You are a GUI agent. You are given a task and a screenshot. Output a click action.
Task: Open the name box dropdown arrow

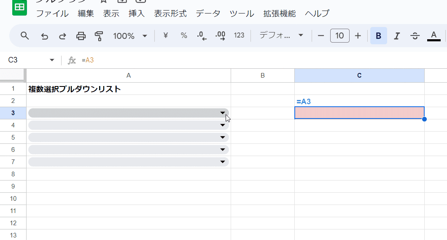pyautogui.click(x=52, y=60)
